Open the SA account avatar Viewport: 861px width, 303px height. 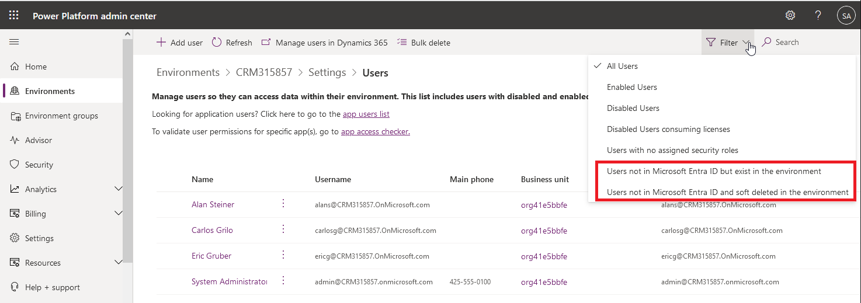point(845,16)
